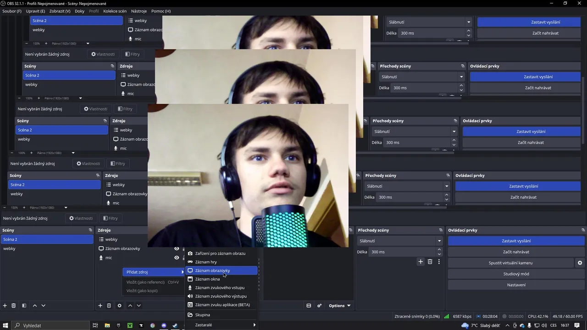Open the three-dot transition menu next to the trash
The width and height of the screenshot is (587, 330).
pos(439,262)
